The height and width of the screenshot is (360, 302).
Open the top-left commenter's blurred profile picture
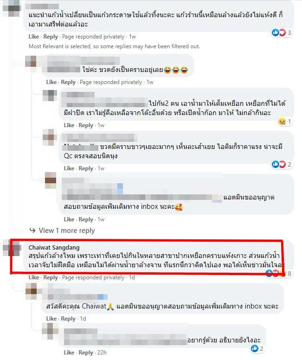pyautogui.click(x=11, y=7)
